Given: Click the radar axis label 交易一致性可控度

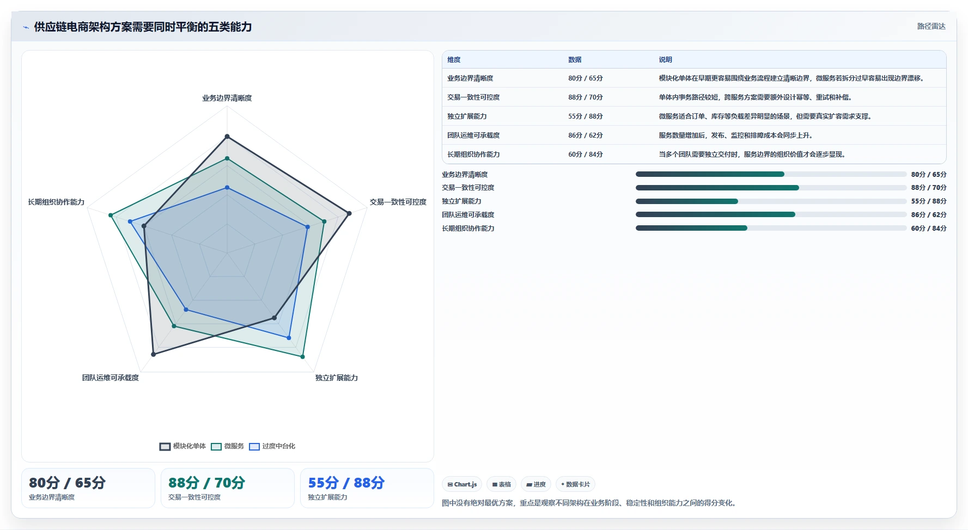Looking at the screenshot, I should click(398, 202).
